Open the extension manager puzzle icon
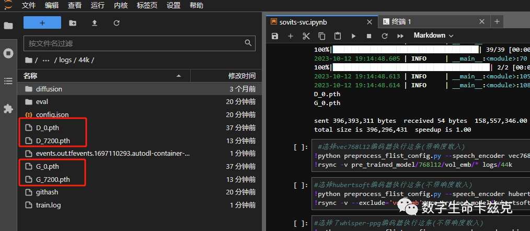530x231 pixels. [8, 109]
